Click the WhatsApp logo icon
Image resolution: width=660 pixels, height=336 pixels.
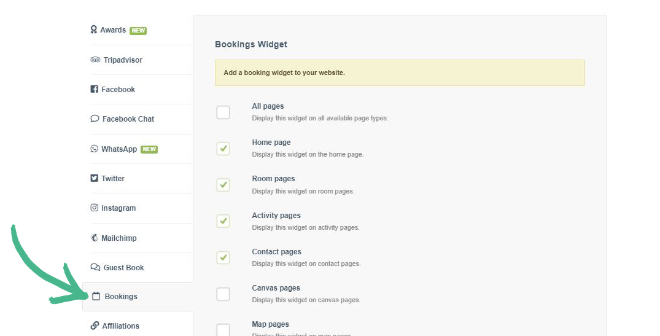coord(95,149)
